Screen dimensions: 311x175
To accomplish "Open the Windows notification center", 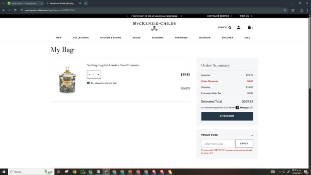I will pos(306,172).
